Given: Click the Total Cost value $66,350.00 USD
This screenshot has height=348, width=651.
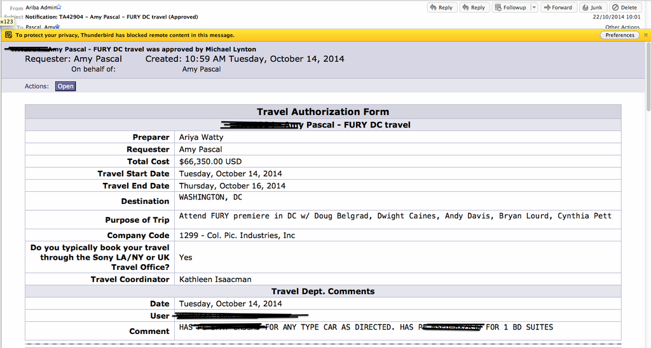Looking at the screenshot, I should pyautogui.click(x=210, y=162).
